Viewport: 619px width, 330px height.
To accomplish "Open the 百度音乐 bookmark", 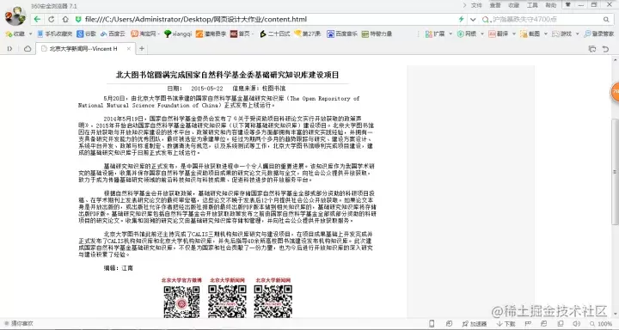I will [x=342, y=34].
